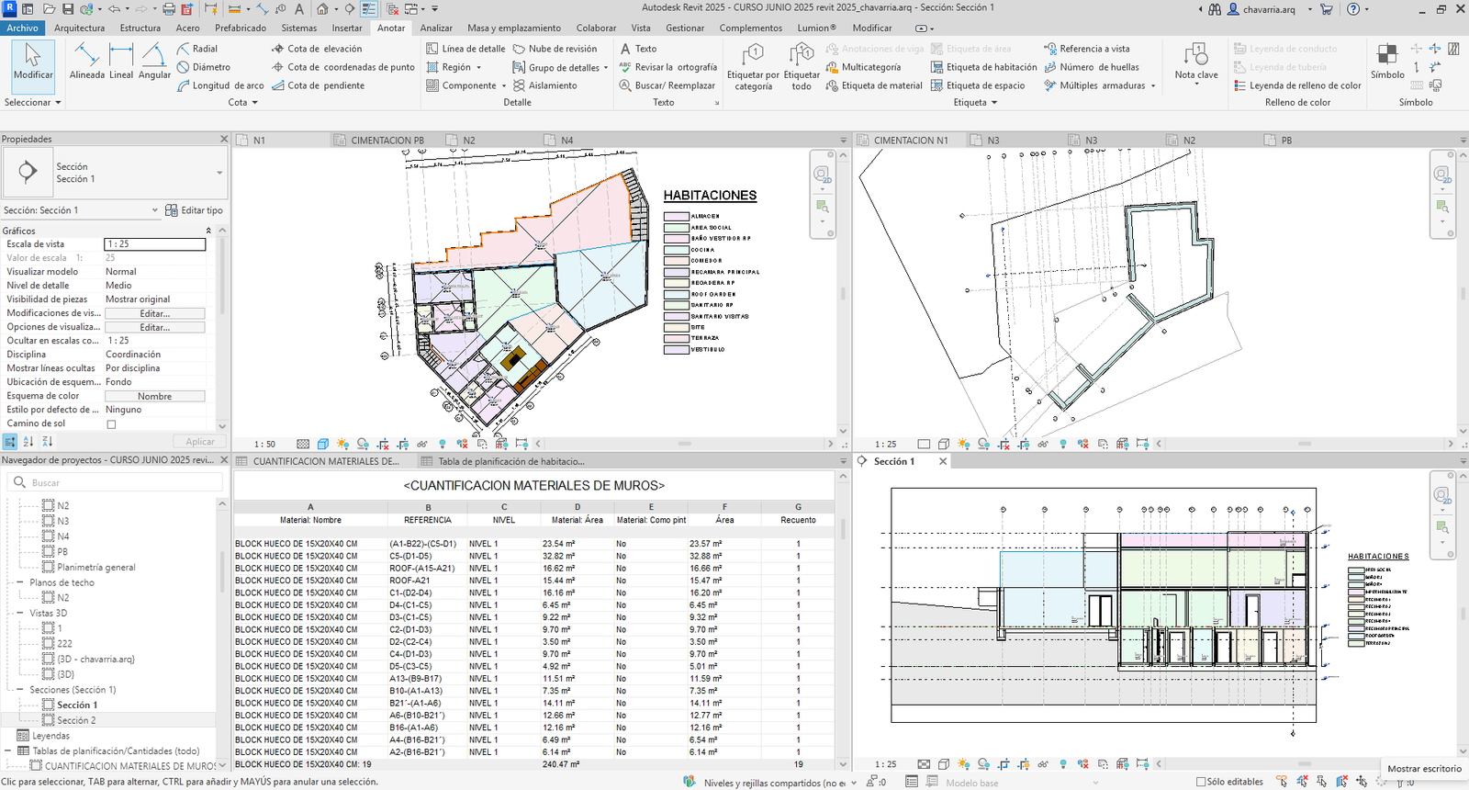
Task: Select Etiqueta de habitación tool
Action: click(x=984, y=67)
